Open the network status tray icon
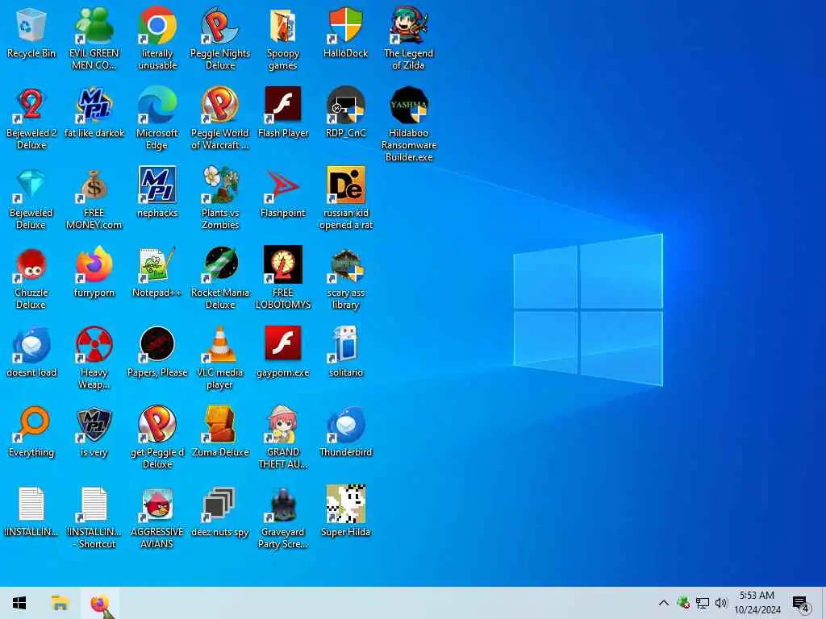 [703, 603]
